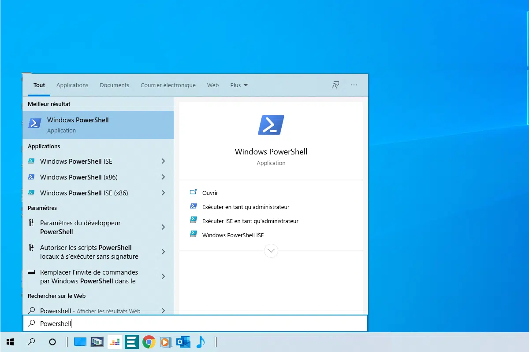The image size is (529, 352).
Task: Select 'Paramètres du développeur PowerShell' setting text
Action: [80, 227]
